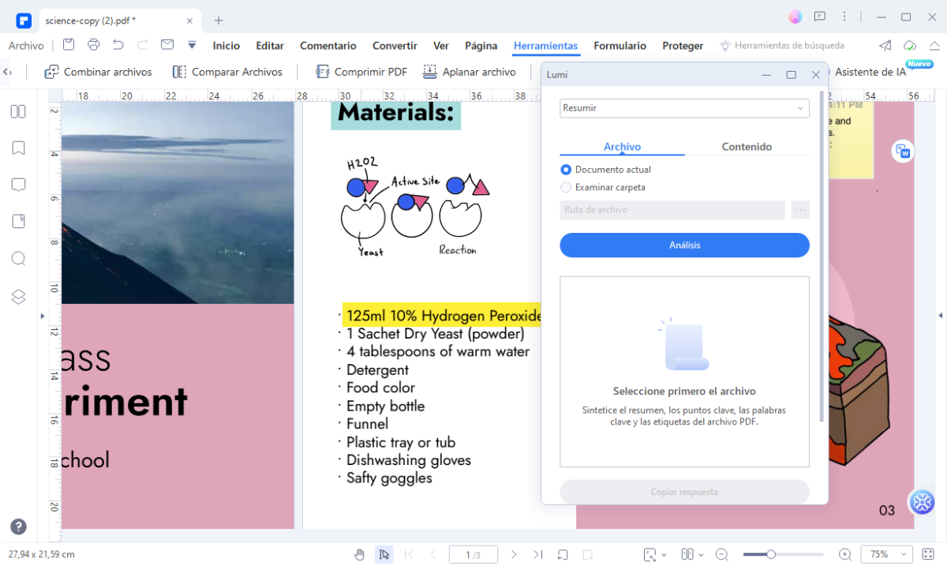This screenshot has height=566, width=947.
Task: Open the Editar ribbon tab
Action: coord(269,46)
